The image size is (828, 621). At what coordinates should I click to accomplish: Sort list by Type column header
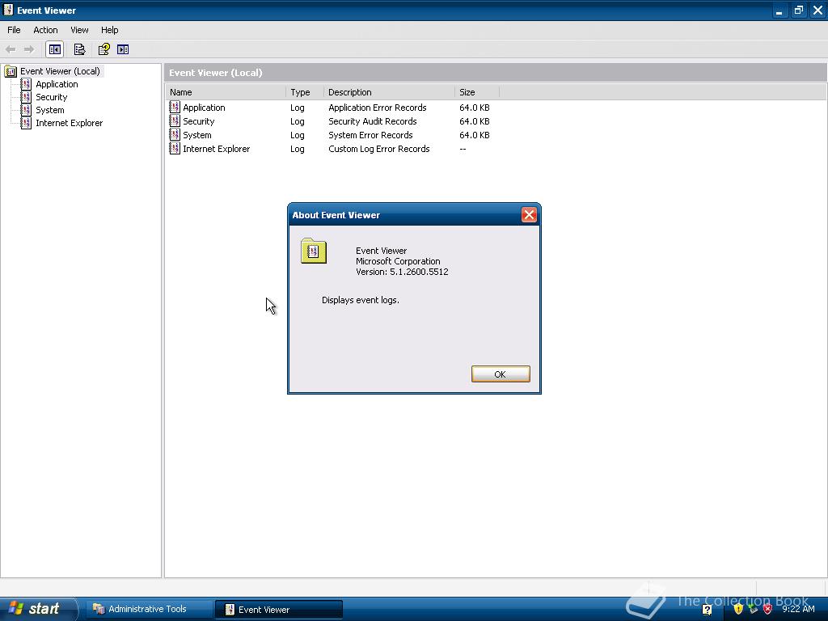click(305, 92)
